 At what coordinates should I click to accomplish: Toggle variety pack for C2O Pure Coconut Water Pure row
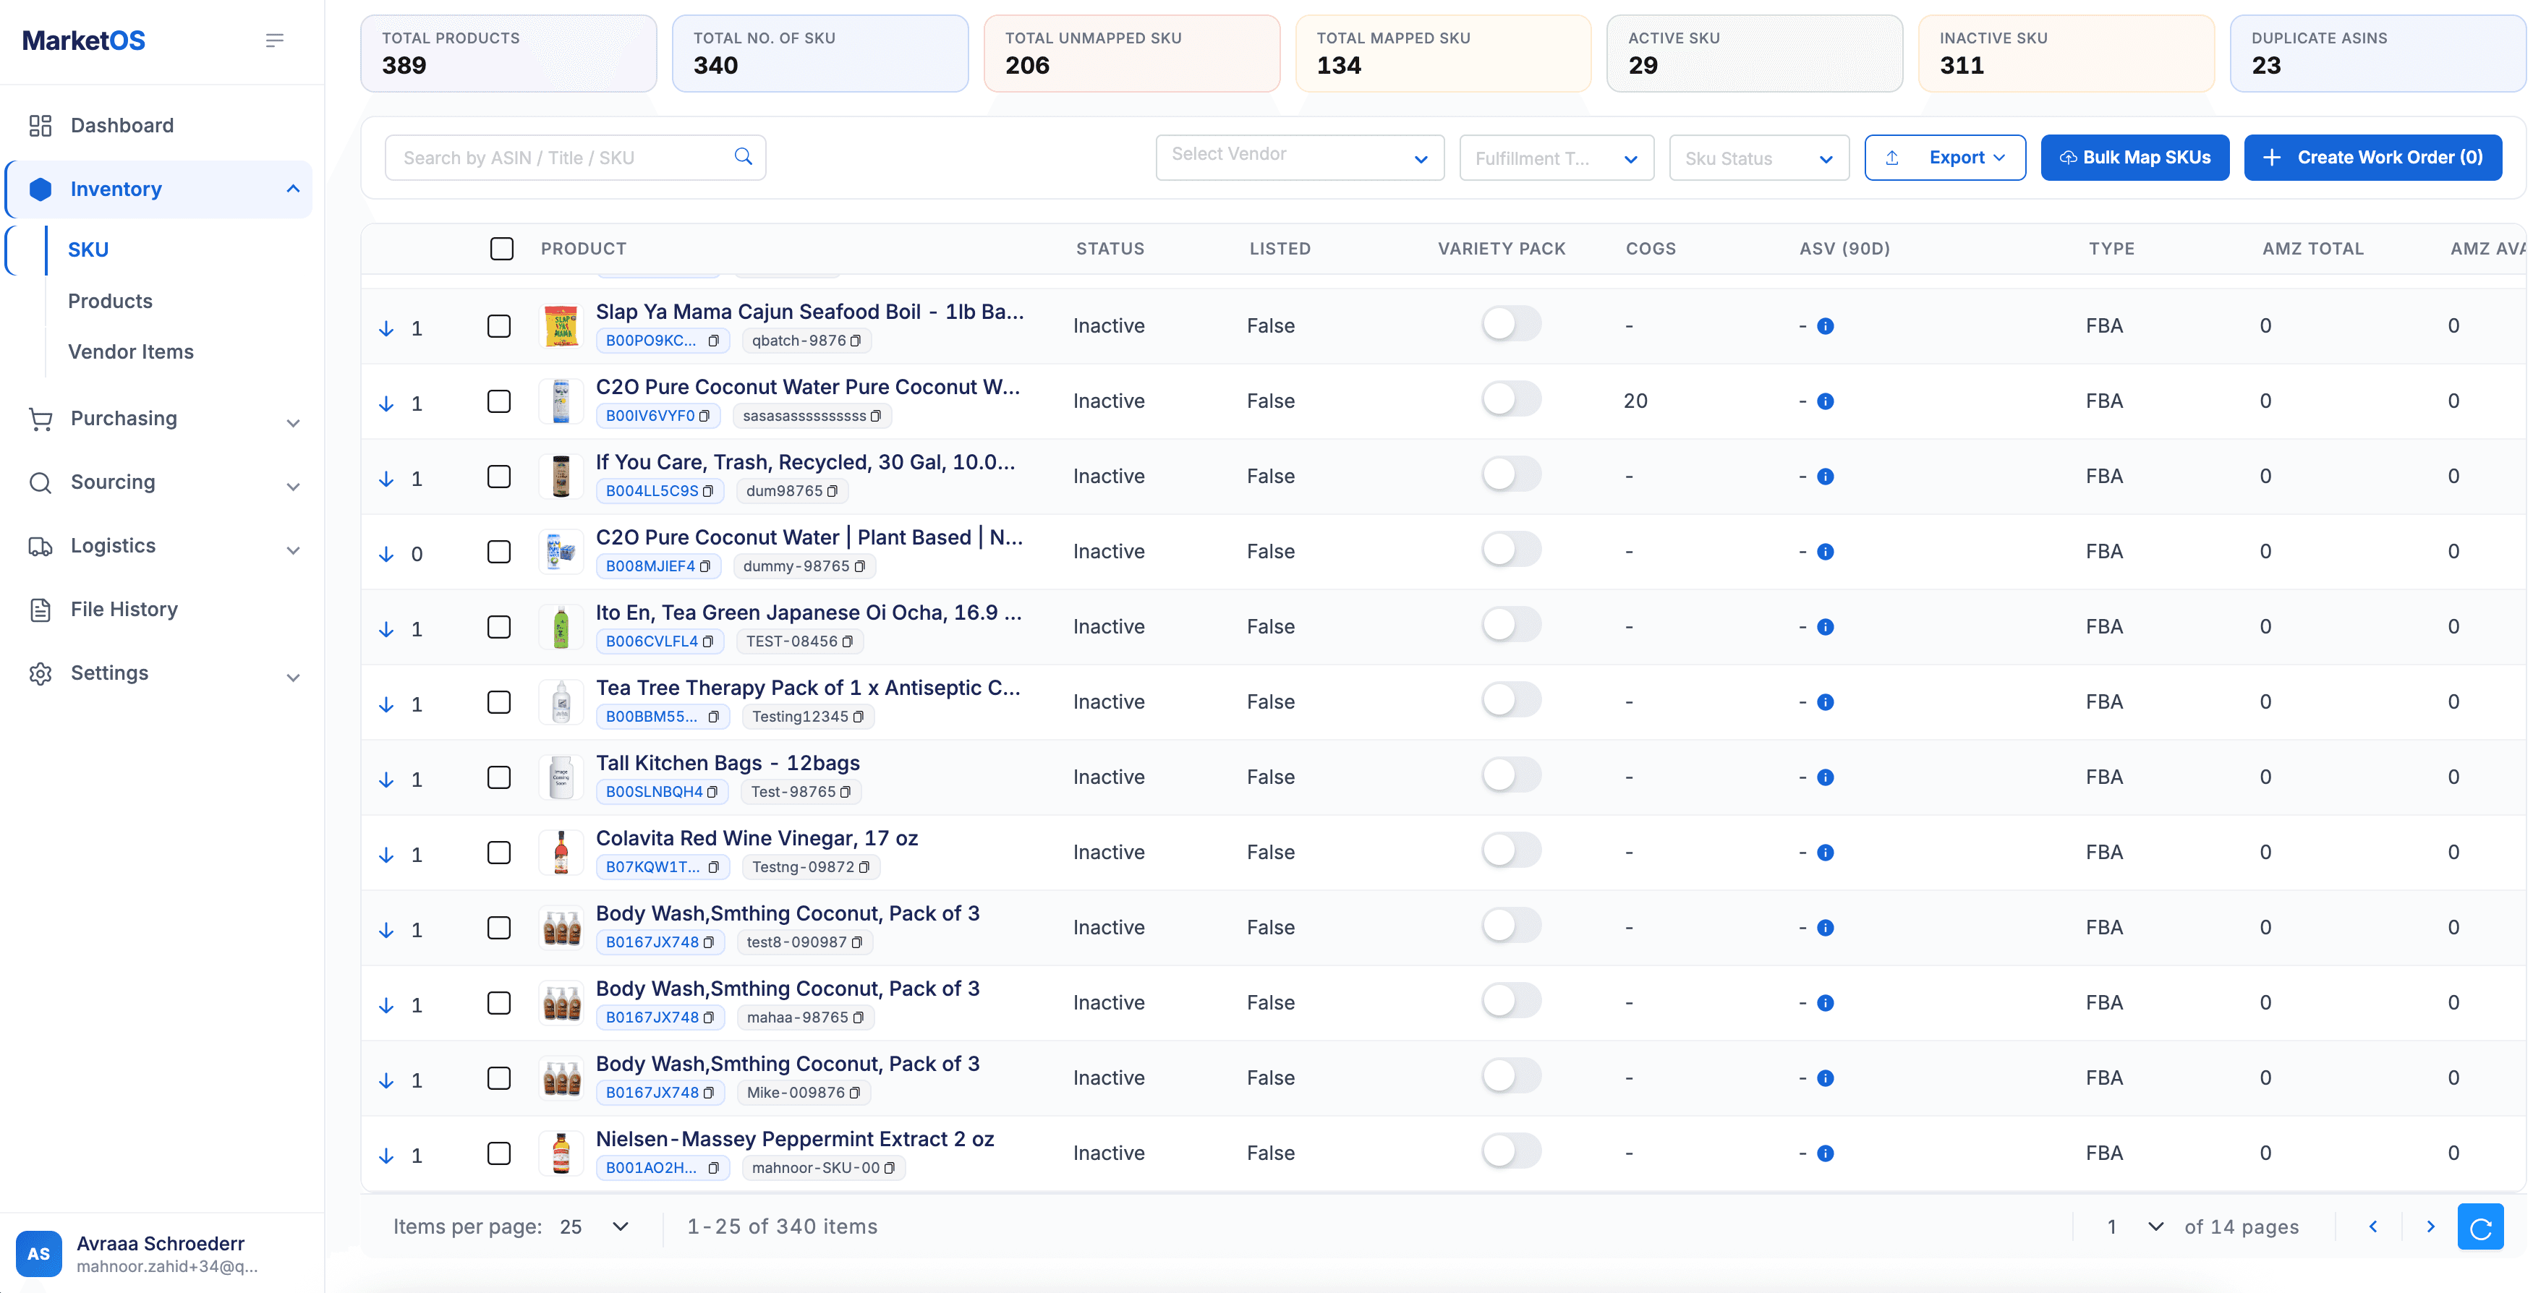click(x=1512, y=400)
